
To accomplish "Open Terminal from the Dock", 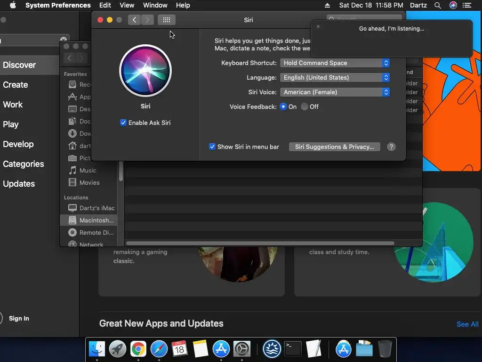I will click(x=293, y=349).
